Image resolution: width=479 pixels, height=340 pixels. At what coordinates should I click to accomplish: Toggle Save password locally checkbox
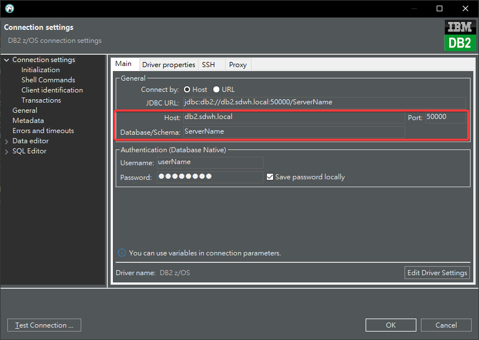270,177
